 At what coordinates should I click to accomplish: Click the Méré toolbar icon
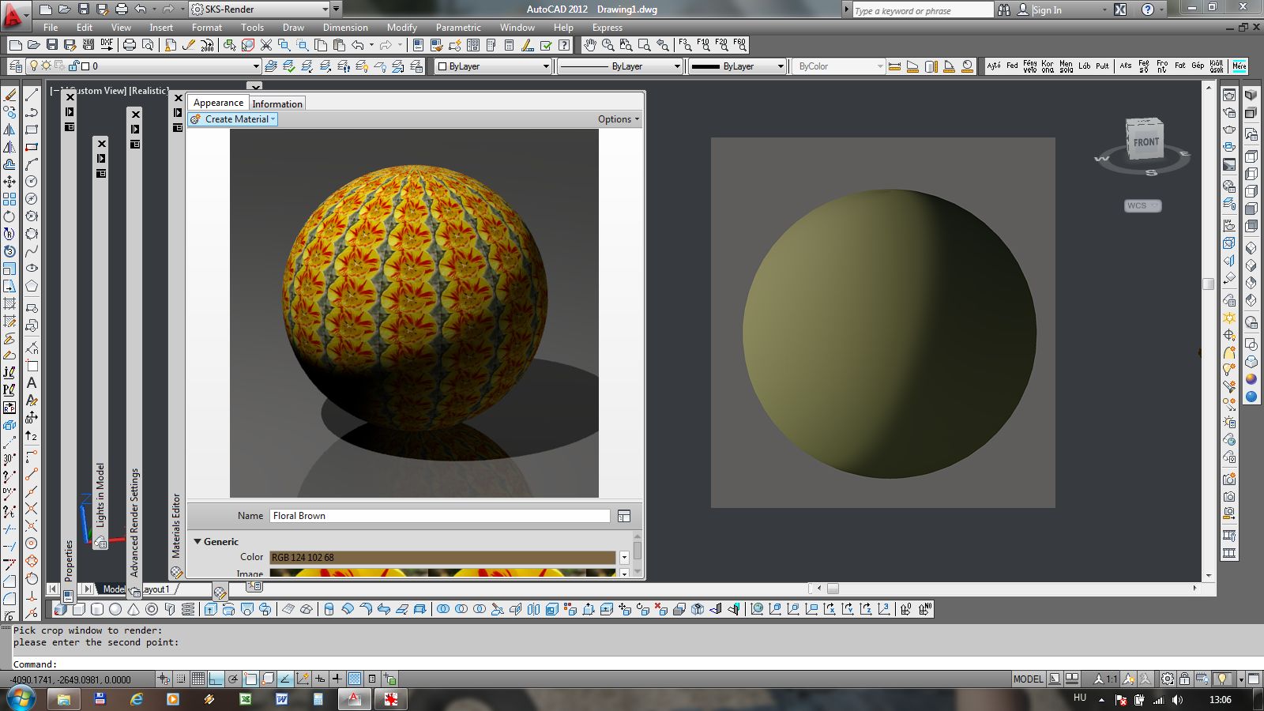(1240, 66)
